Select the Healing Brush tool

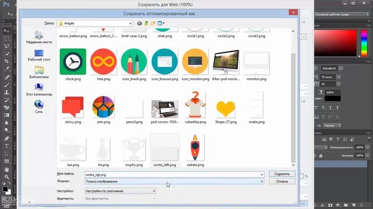click(6, 77)
